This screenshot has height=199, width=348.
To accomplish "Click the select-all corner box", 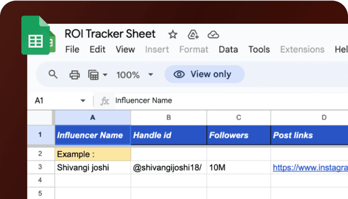I will (40, 118).
